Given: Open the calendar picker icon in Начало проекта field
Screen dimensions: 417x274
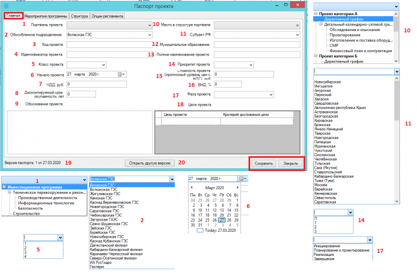Looking at the screenshot, I should (x=121, y=75).
